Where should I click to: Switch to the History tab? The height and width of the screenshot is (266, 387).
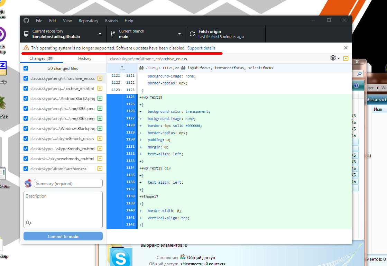coord(85,58)
